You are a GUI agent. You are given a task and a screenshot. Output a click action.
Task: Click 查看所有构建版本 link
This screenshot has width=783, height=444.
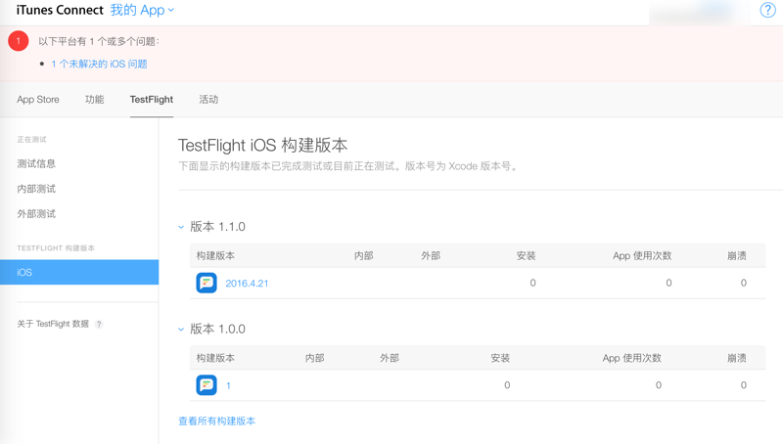click(216, 422)
